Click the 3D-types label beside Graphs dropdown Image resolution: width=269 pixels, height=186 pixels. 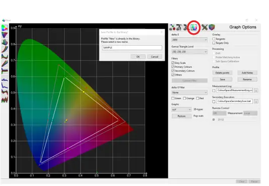(198, 109)
